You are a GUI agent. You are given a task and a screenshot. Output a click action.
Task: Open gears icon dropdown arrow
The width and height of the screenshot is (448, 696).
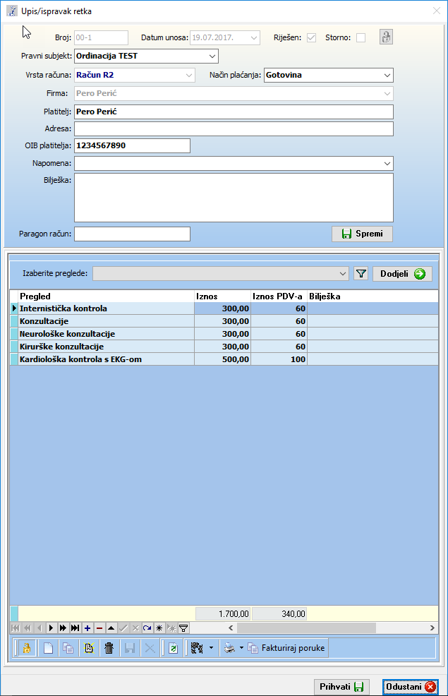tap(211, 648)
